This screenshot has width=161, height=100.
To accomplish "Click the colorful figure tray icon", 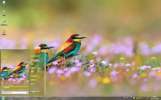I will [137, 98].
